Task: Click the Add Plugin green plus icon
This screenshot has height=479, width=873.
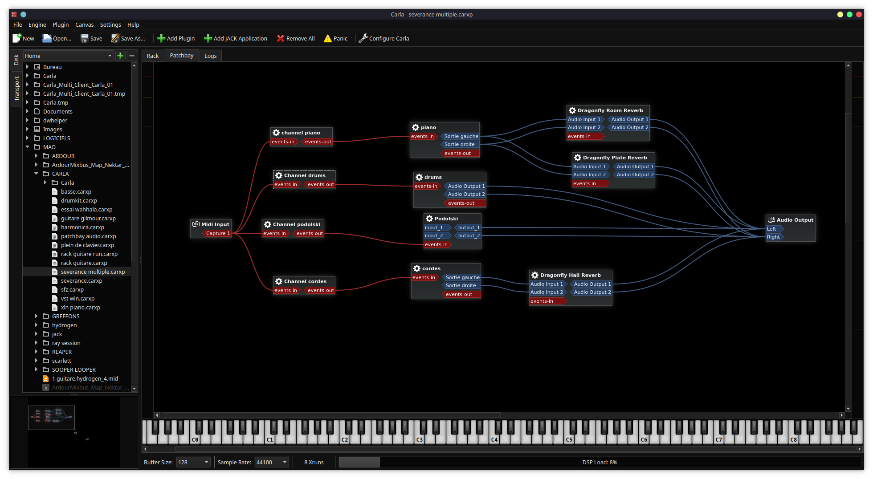Action: (x=161, y=38)
